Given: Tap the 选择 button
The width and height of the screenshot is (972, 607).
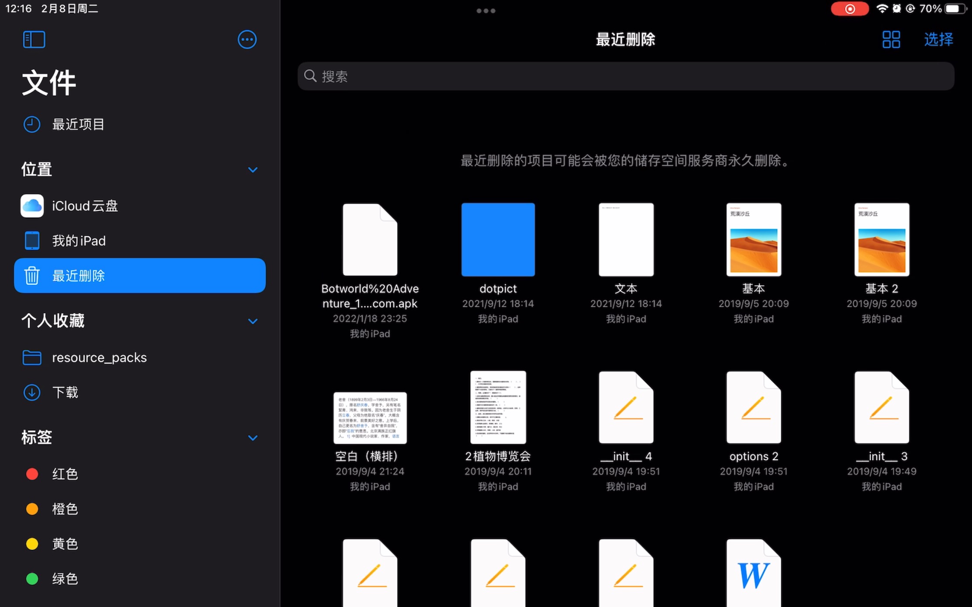Looking at the screenshot, I should pyautogui.click(x=938, y=39).
